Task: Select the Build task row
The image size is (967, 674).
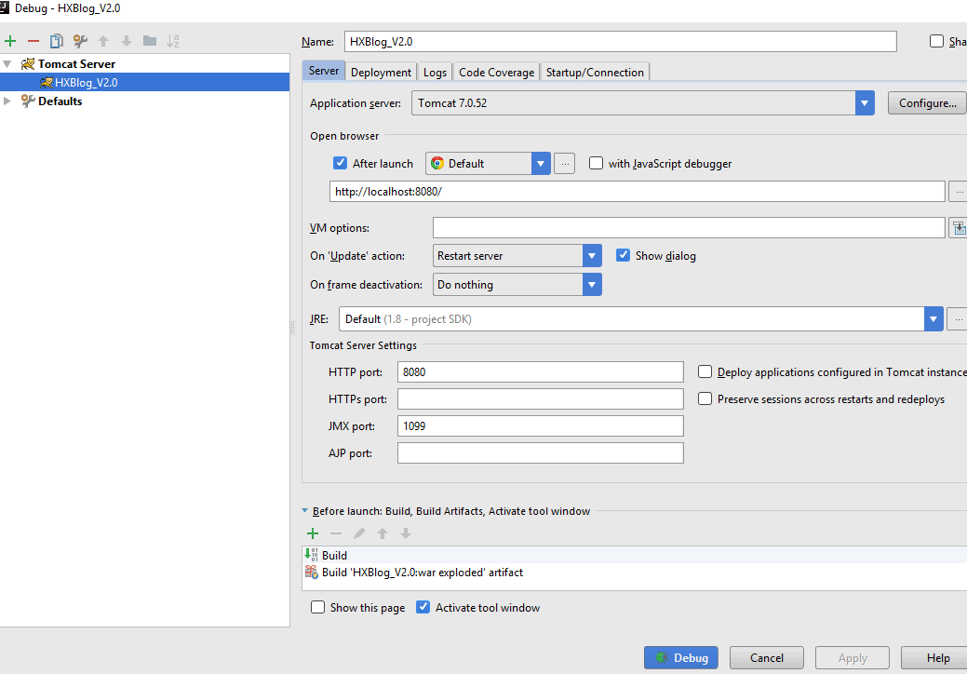Action: (x=636, y=555)
